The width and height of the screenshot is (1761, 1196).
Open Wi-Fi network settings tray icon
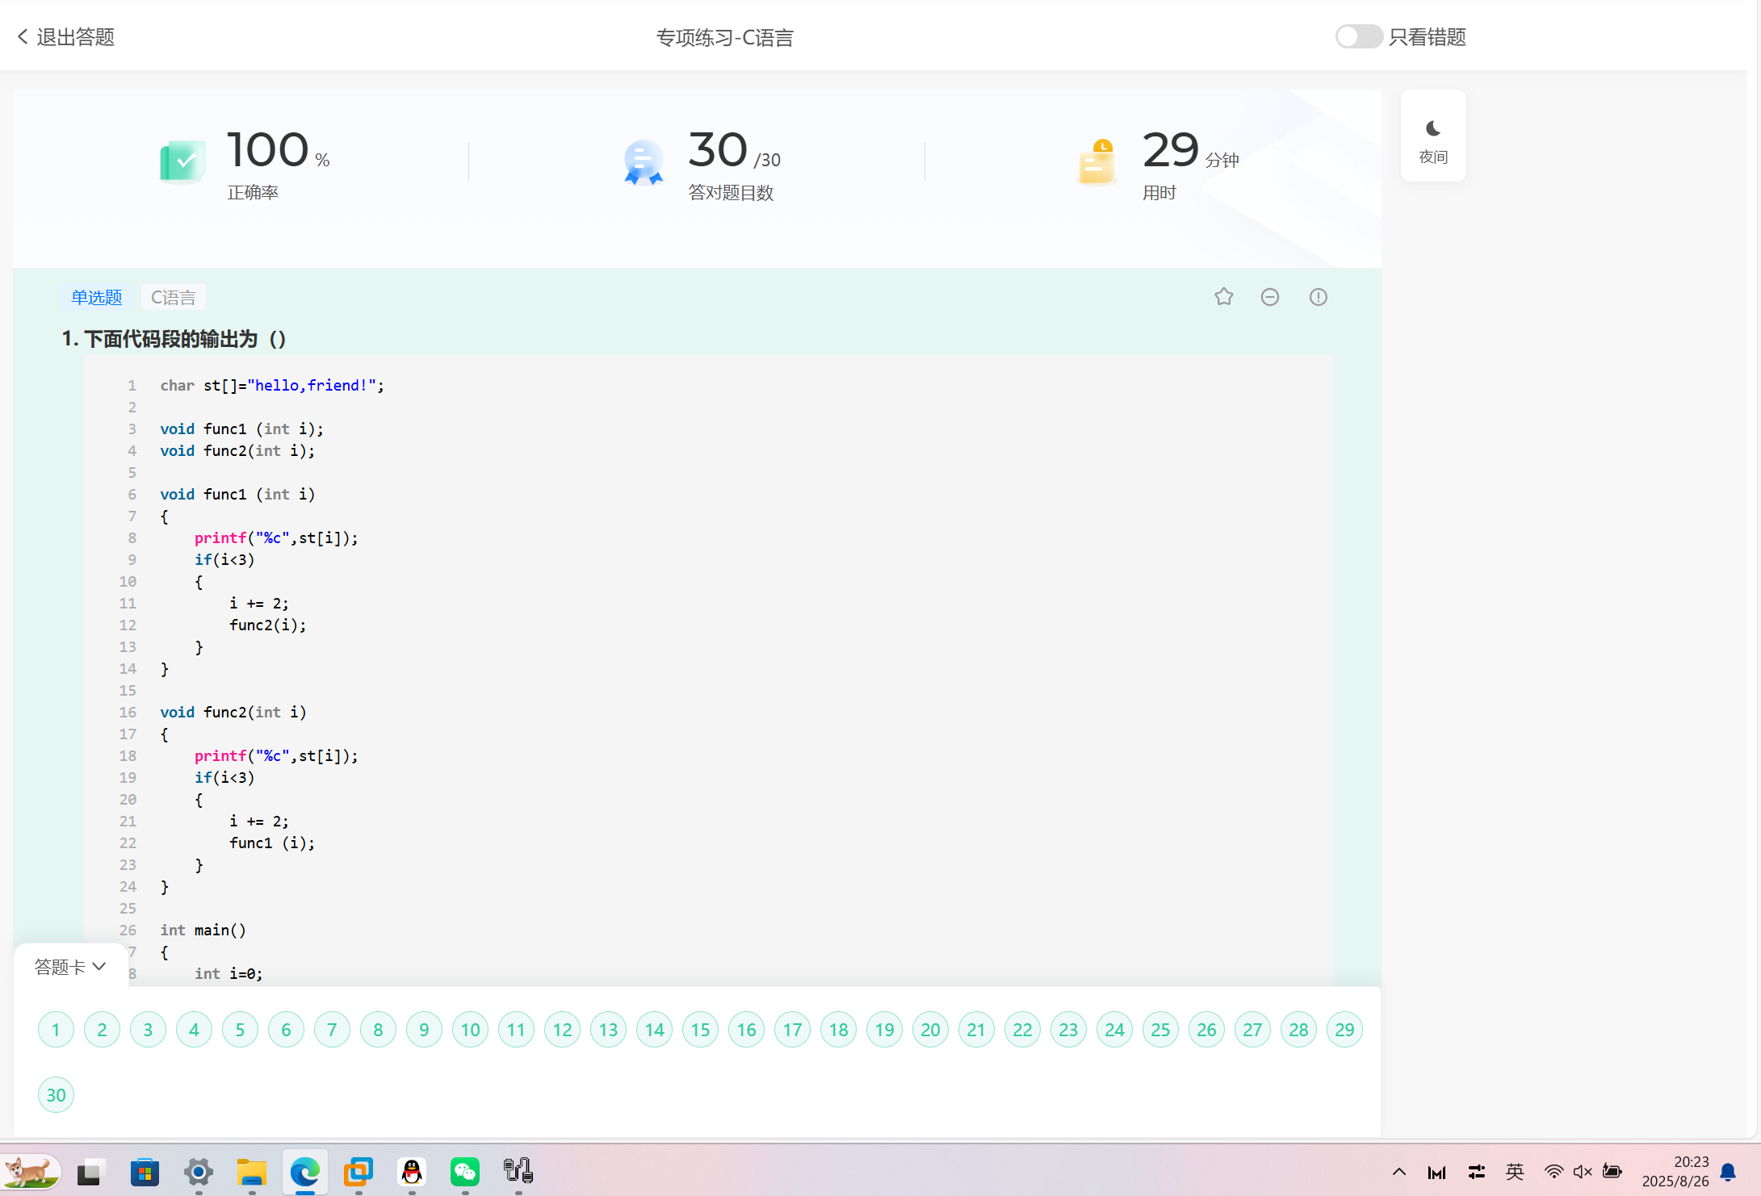click(x=1553, y=1172)
